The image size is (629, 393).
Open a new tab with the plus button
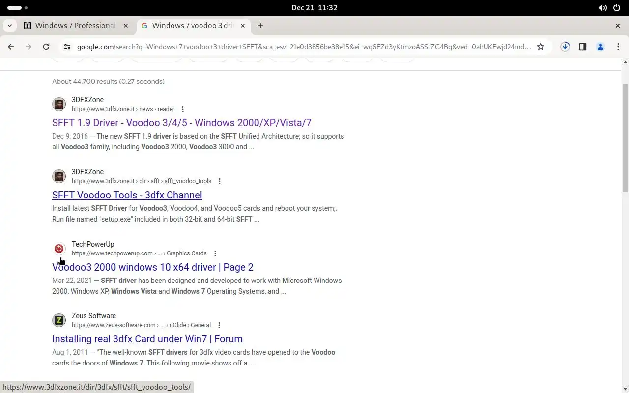(260, 26)
